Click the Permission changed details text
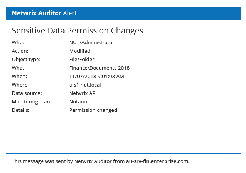Image resolution: width=246 pixels, height=173 pixels. 93,110
